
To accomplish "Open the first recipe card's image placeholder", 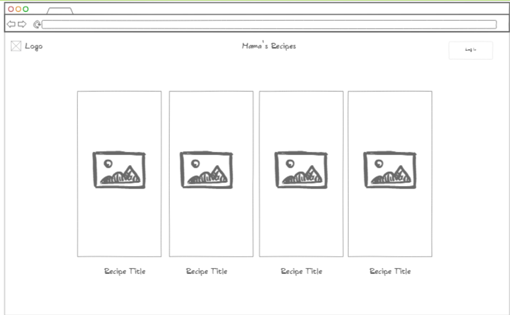I will (x=120, y=170).
